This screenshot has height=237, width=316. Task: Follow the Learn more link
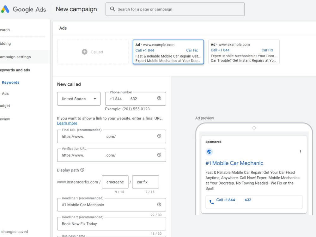tap(67, 123)
